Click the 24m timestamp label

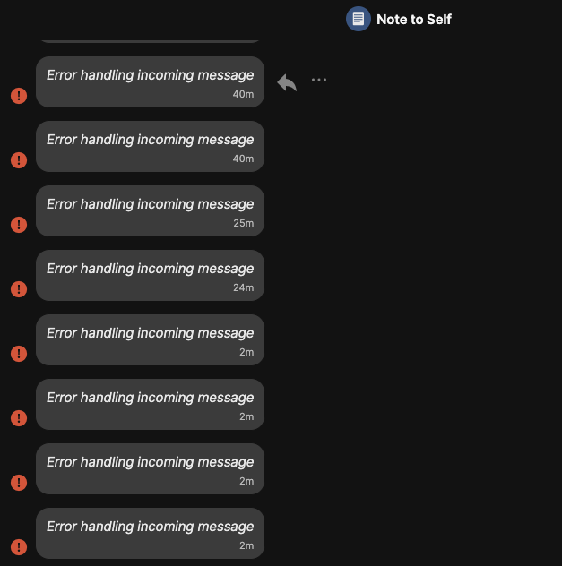(244, 287)
